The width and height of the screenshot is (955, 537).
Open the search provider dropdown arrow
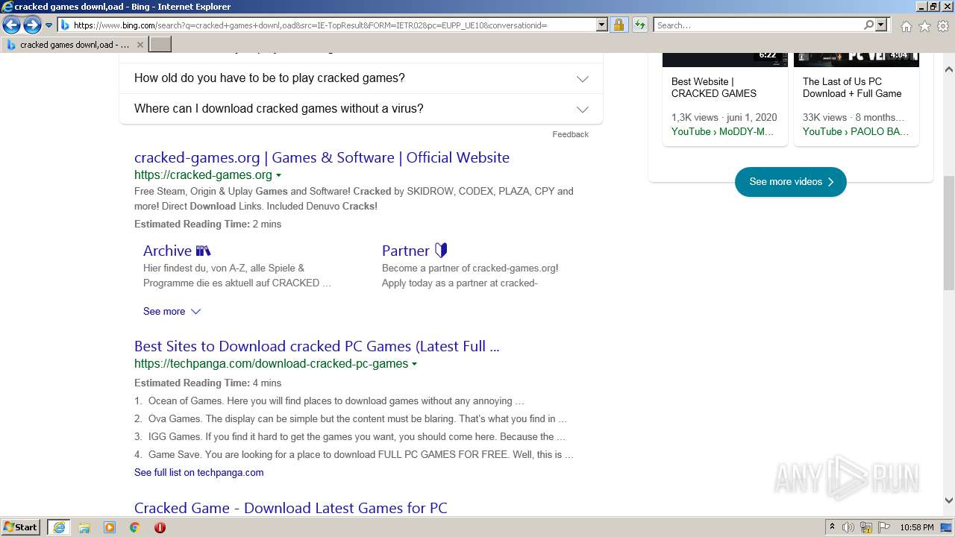coord(881,25)
